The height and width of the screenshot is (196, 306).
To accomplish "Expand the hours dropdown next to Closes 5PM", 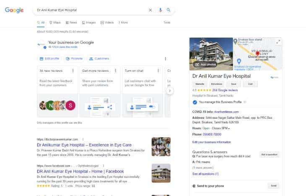I will [x=229, y=128].
